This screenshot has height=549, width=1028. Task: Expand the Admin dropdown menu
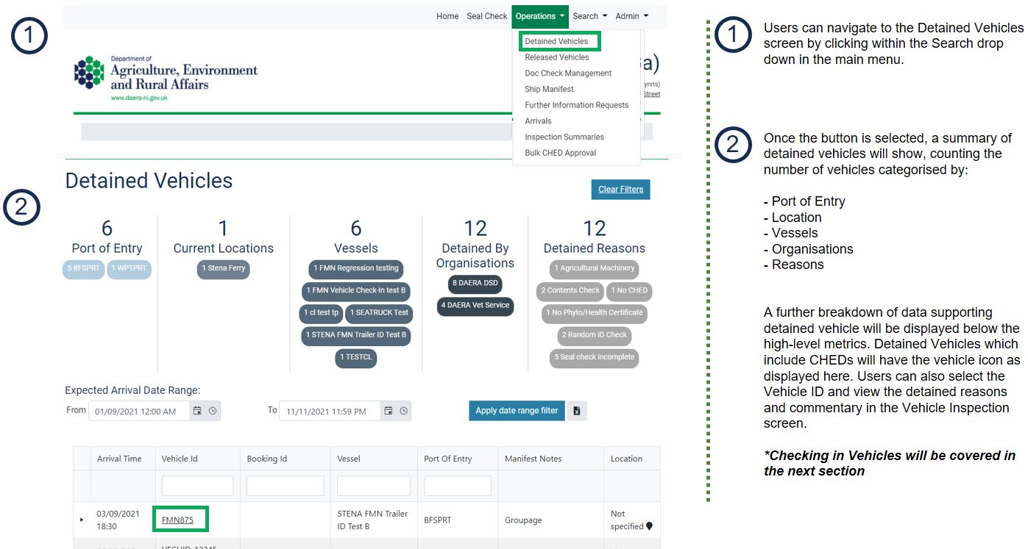point(632,16)
